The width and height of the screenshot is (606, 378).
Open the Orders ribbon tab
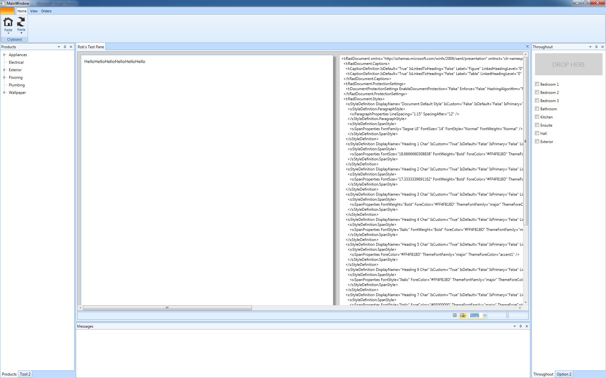pos(46,11)
